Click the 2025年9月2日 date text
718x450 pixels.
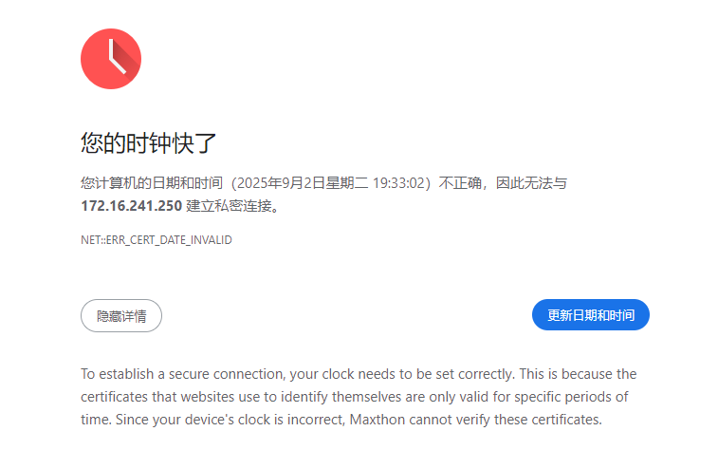(x=281, y=183)
